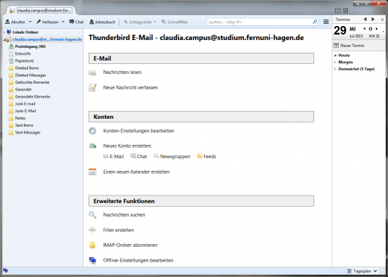Expand the Lokale Ordner tree node
The image size is (388, 277).
(x=4, y=32)
